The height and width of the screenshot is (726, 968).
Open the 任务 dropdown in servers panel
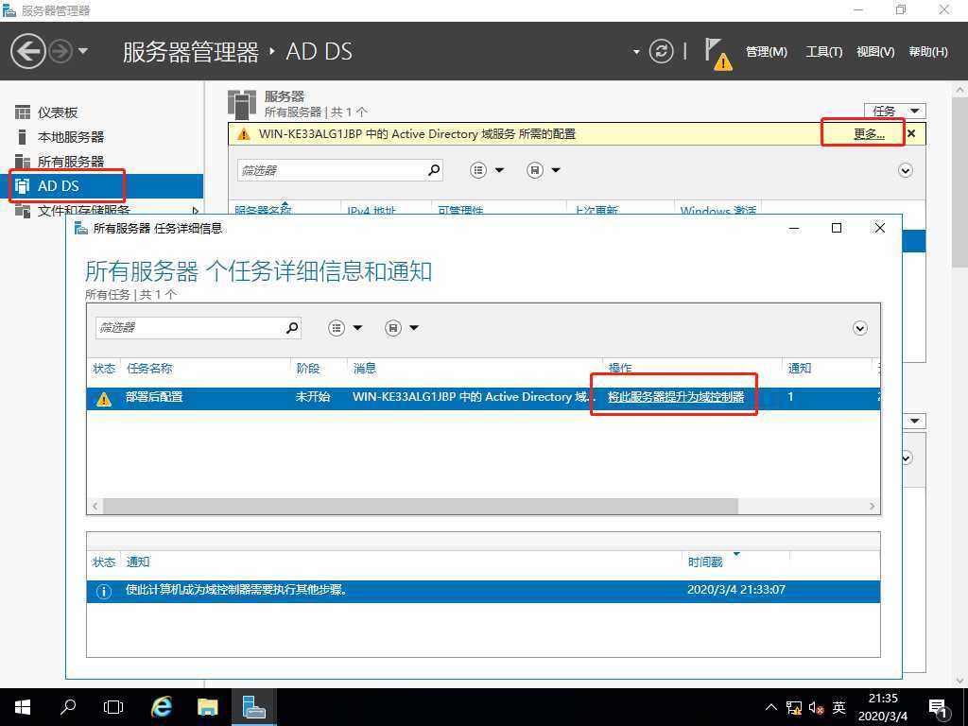895,112
